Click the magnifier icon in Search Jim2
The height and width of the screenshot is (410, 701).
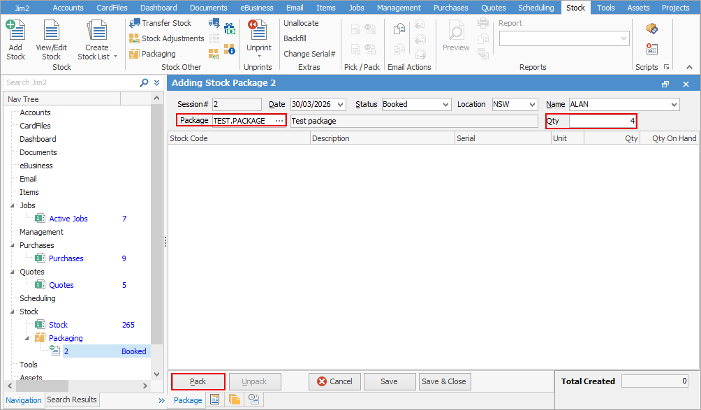[x=145, y=82]
